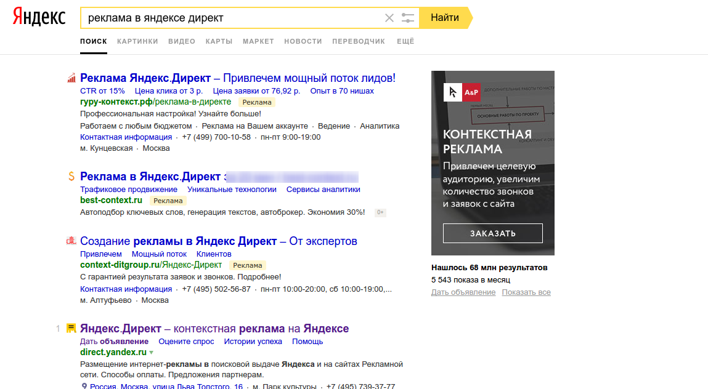Click Дать объявление sitelink under Яндекс.Директ

(x=114, y=342)
